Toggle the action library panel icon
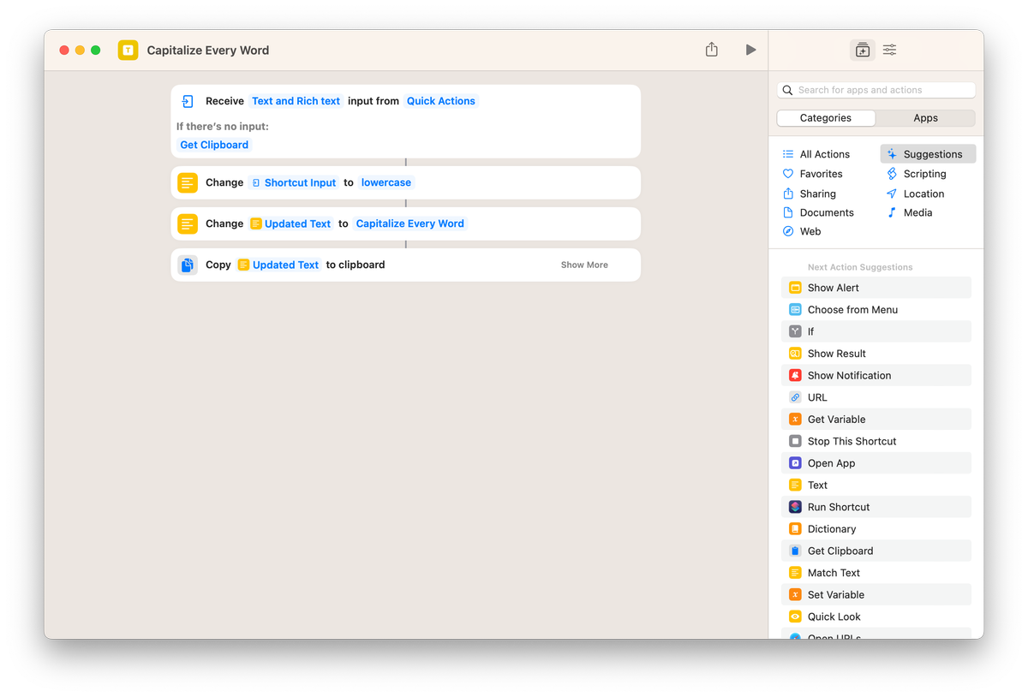Viewport: 1028px width, 697px height. 862,50
